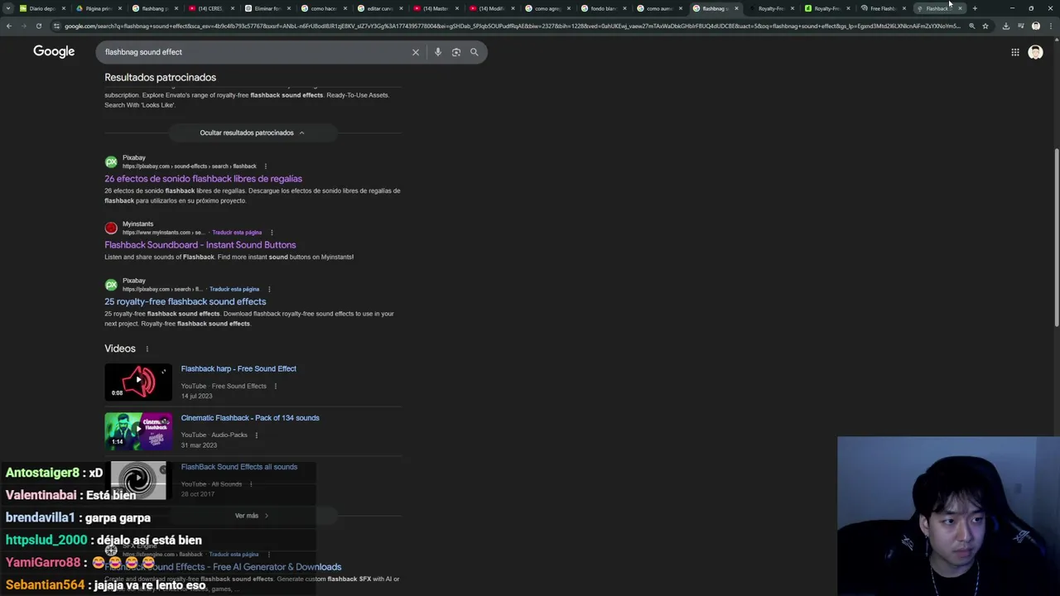This screenshot has width=1060, height=596.
Task: Switch to the Eliminar fon tab
Action: pos(267,8)
